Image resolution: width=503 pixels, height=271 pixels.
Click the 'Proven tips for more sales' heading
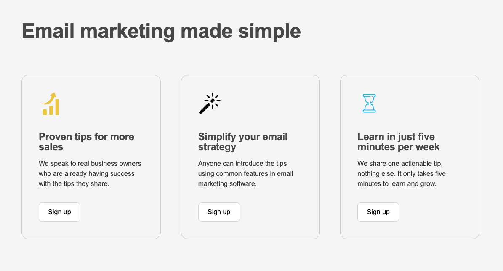(x=86, y=142)
